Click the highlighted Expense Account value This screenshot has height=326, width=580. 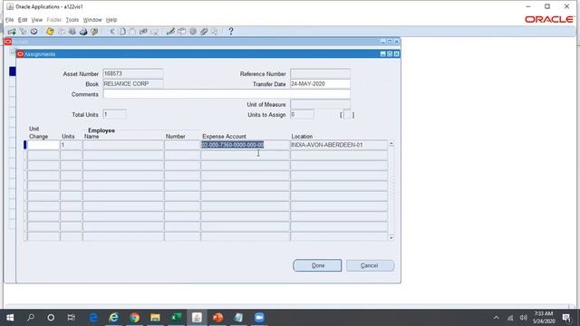click(233, 145)
